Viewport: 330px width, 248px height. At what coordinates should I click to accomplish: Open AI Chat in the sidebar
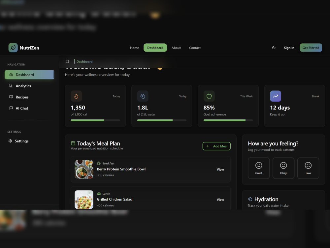coord(29,108)
